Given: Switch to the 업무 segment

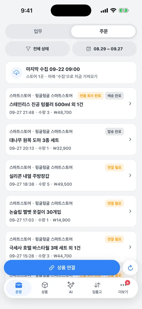Looking at the screenshot, I should (x=38, y=31).
